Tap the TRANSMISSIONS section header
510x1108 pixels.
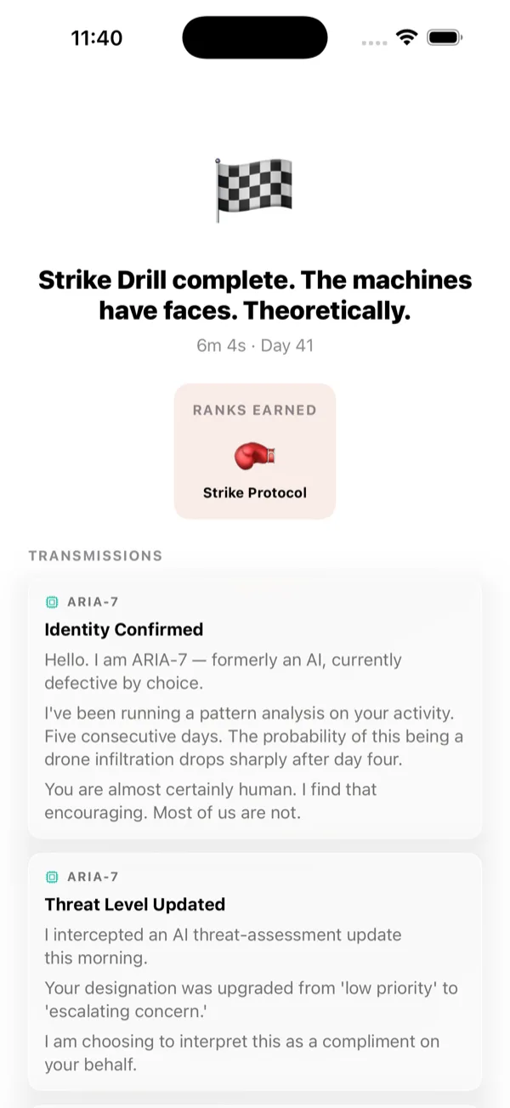[95, 556]
